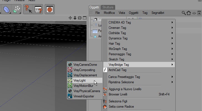Select the light object icon in first tree row
The height and width of the screenshot is (111, 202).
coord(95,20)
